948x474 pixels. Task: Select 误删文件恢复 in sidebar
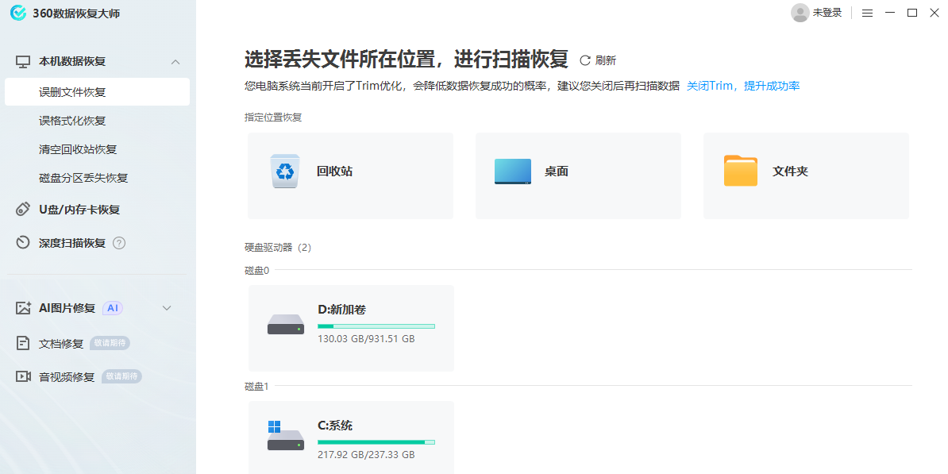pyautogui.click(x=97, y=93)
